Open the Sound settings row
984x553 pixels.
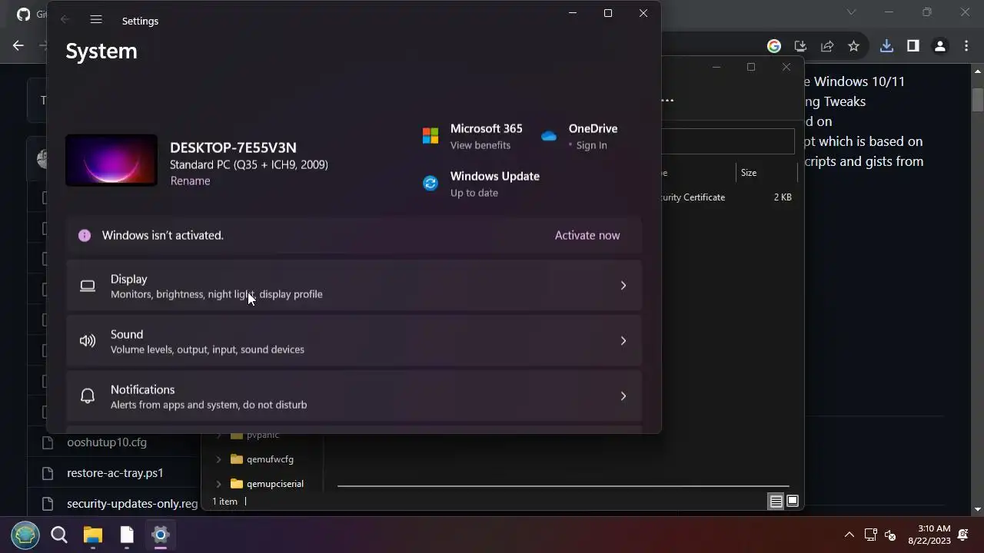pos(354,341)
